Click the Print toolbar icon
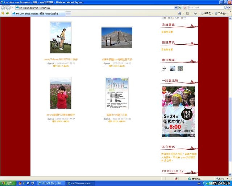Screen dimensions: 232x186 tap(195, 13)
